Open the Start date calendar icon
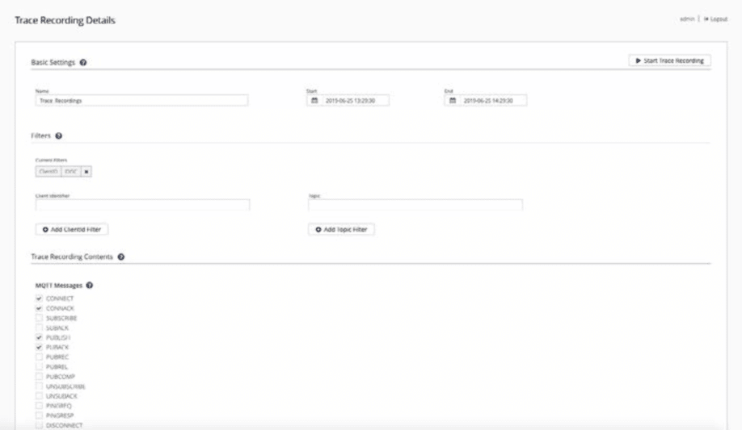742x430 pixels. (x=315, y=101)
